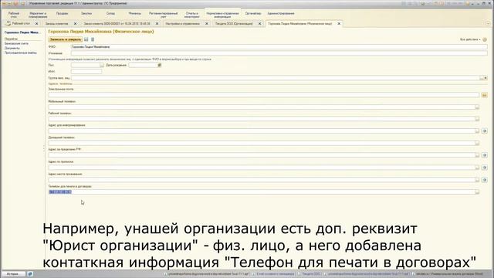Open selection button of Телефон для печати в договорах
Image resolution: width=494 pixels, height=278 pixels.
click(x=477, y=192)
